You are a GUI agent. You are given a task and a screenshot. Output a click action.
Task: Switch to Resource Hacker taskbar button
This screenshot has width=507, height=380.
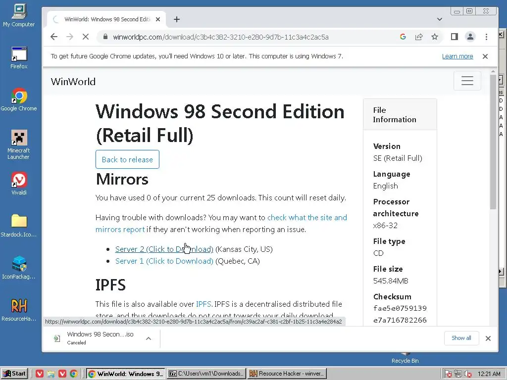pyautogui.click(x=287, y=374)
